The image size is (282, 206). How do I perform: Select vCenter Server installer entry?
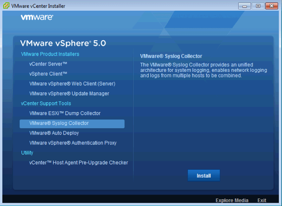[x=48, y=64]
